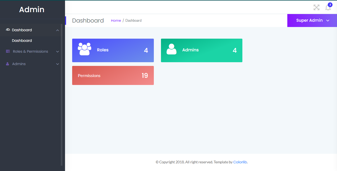Screen dimensions: 337x171
Task: Open the Admins summary card
Action: [202, 50]
